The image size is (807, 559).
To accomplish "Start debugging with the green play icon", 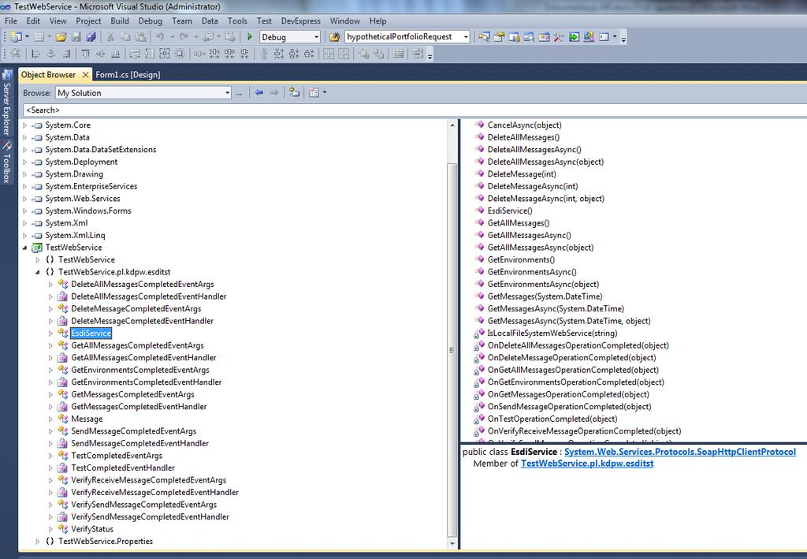I will click(250, 37).
